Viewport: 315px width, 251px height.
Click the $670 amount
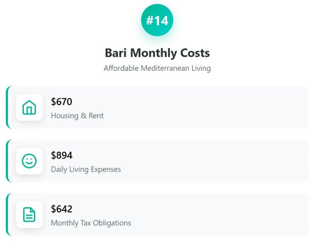coord(62,102)
